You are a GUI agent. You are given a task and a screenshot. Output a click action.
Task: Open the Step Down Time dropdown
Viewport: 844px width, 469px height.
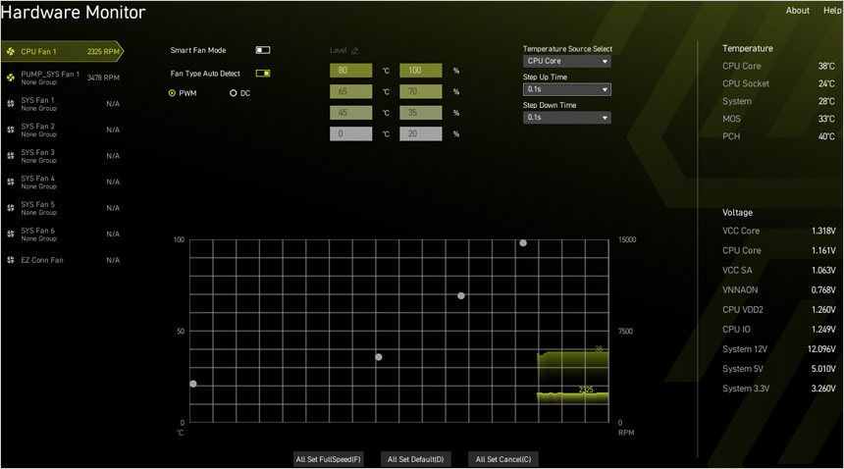click(x=566, y=117)
